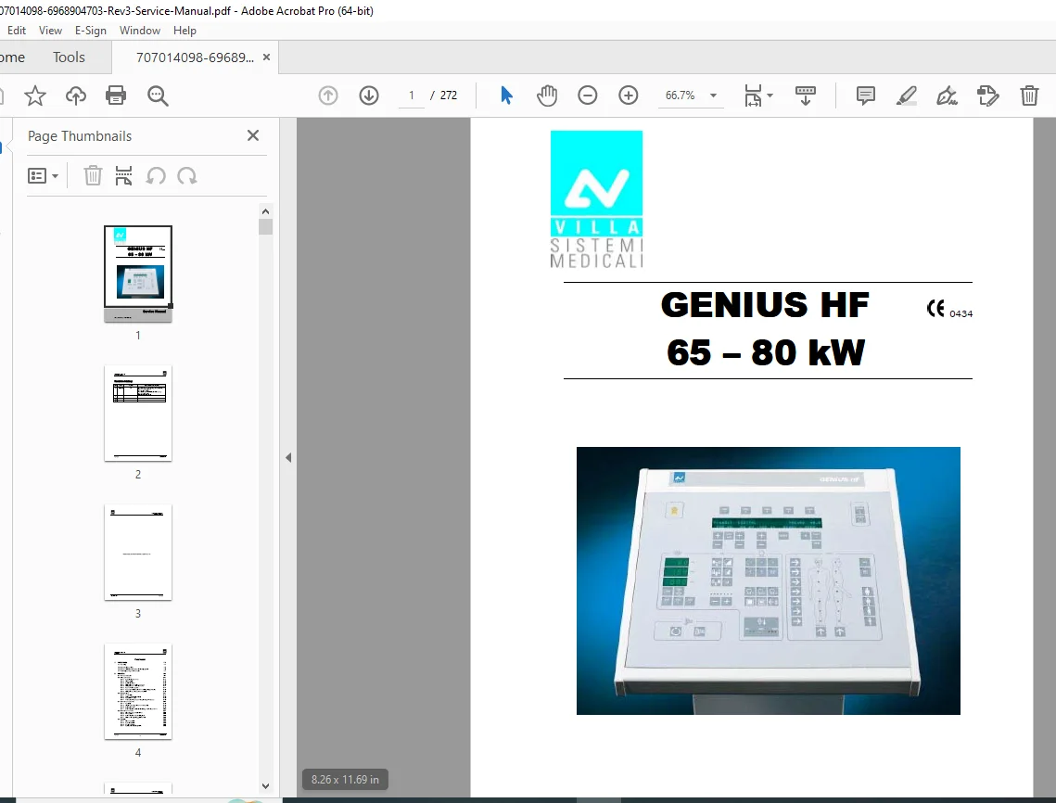Expand fit page options arrow
1056x803 pixels.
(770, 96)
